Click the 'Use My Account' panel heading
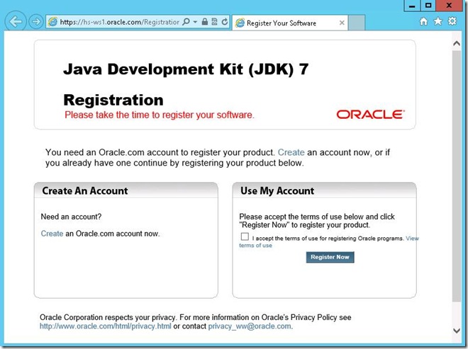468x349 pixels. (x=277, y=190)
